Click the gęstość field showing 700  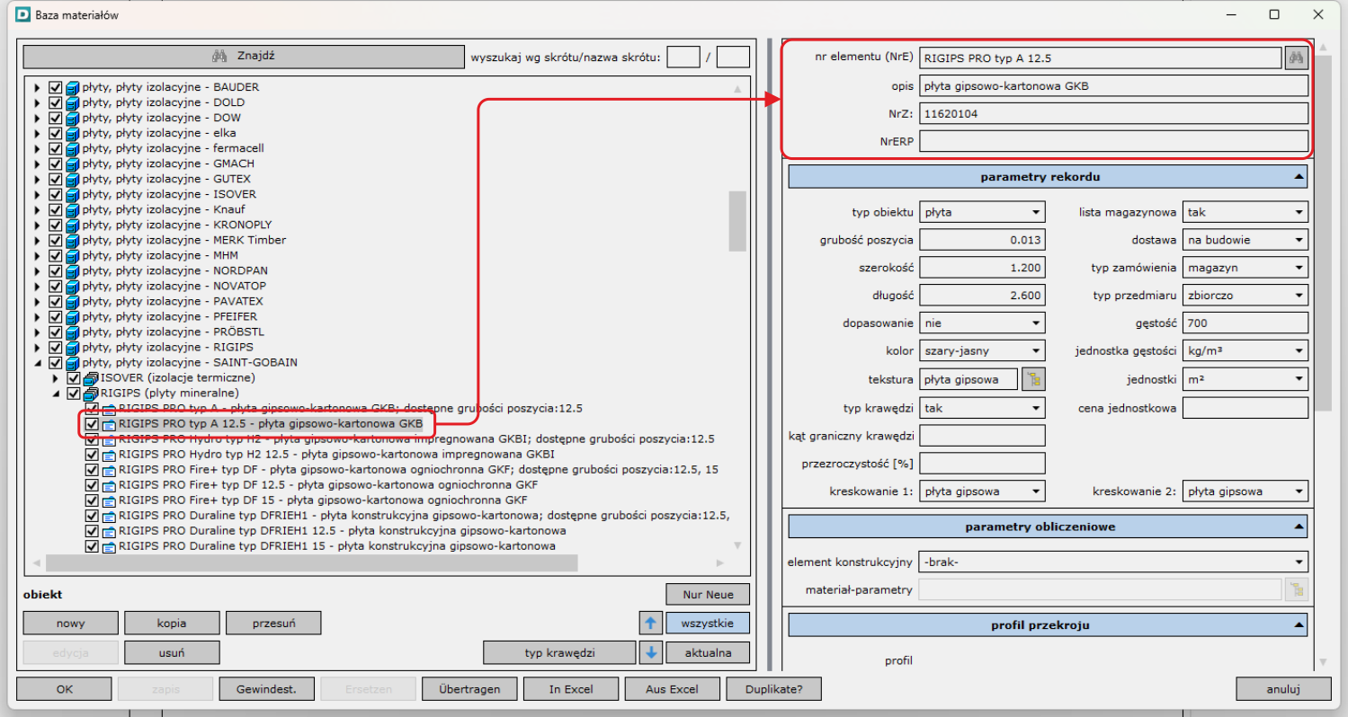[x=1245, y=323]
